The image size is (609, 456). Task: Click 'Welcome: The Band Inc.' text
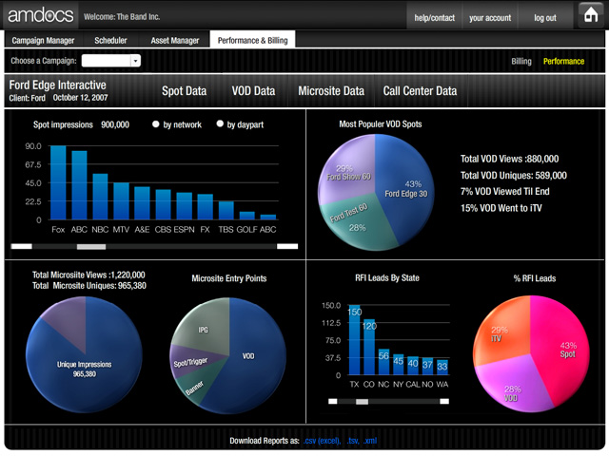click(x=122, y=17)
